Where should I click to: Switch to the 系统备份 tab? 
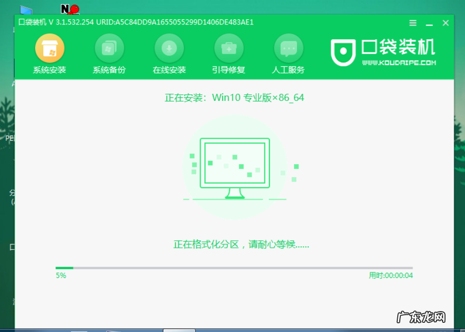click(110, 70)
